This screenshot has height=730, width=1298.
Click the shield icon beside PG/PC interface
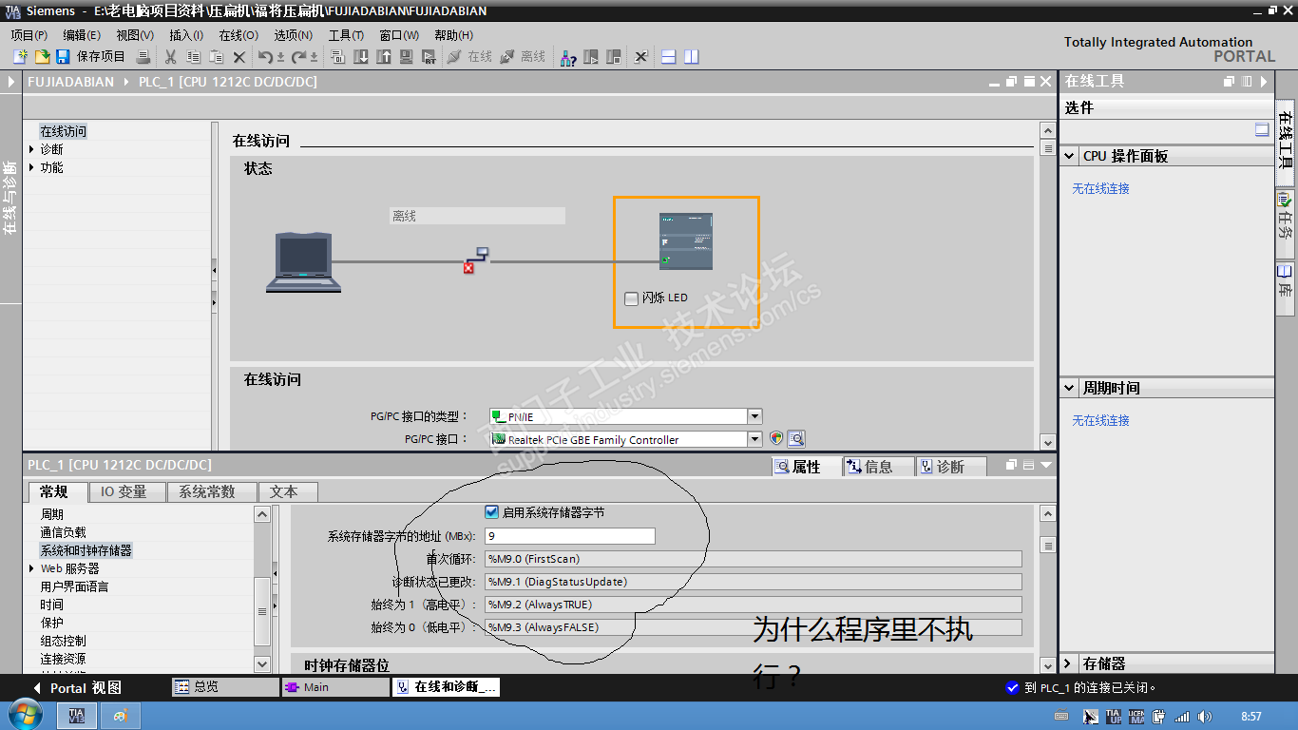click(777, 439)
